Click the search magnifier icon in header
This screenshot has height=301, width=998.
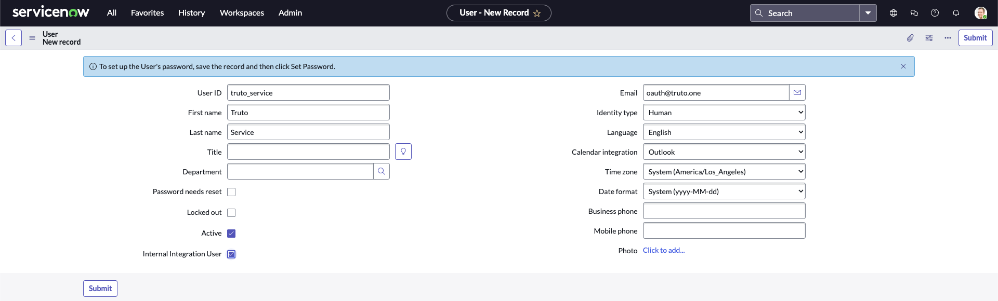[x=759, y=13]
